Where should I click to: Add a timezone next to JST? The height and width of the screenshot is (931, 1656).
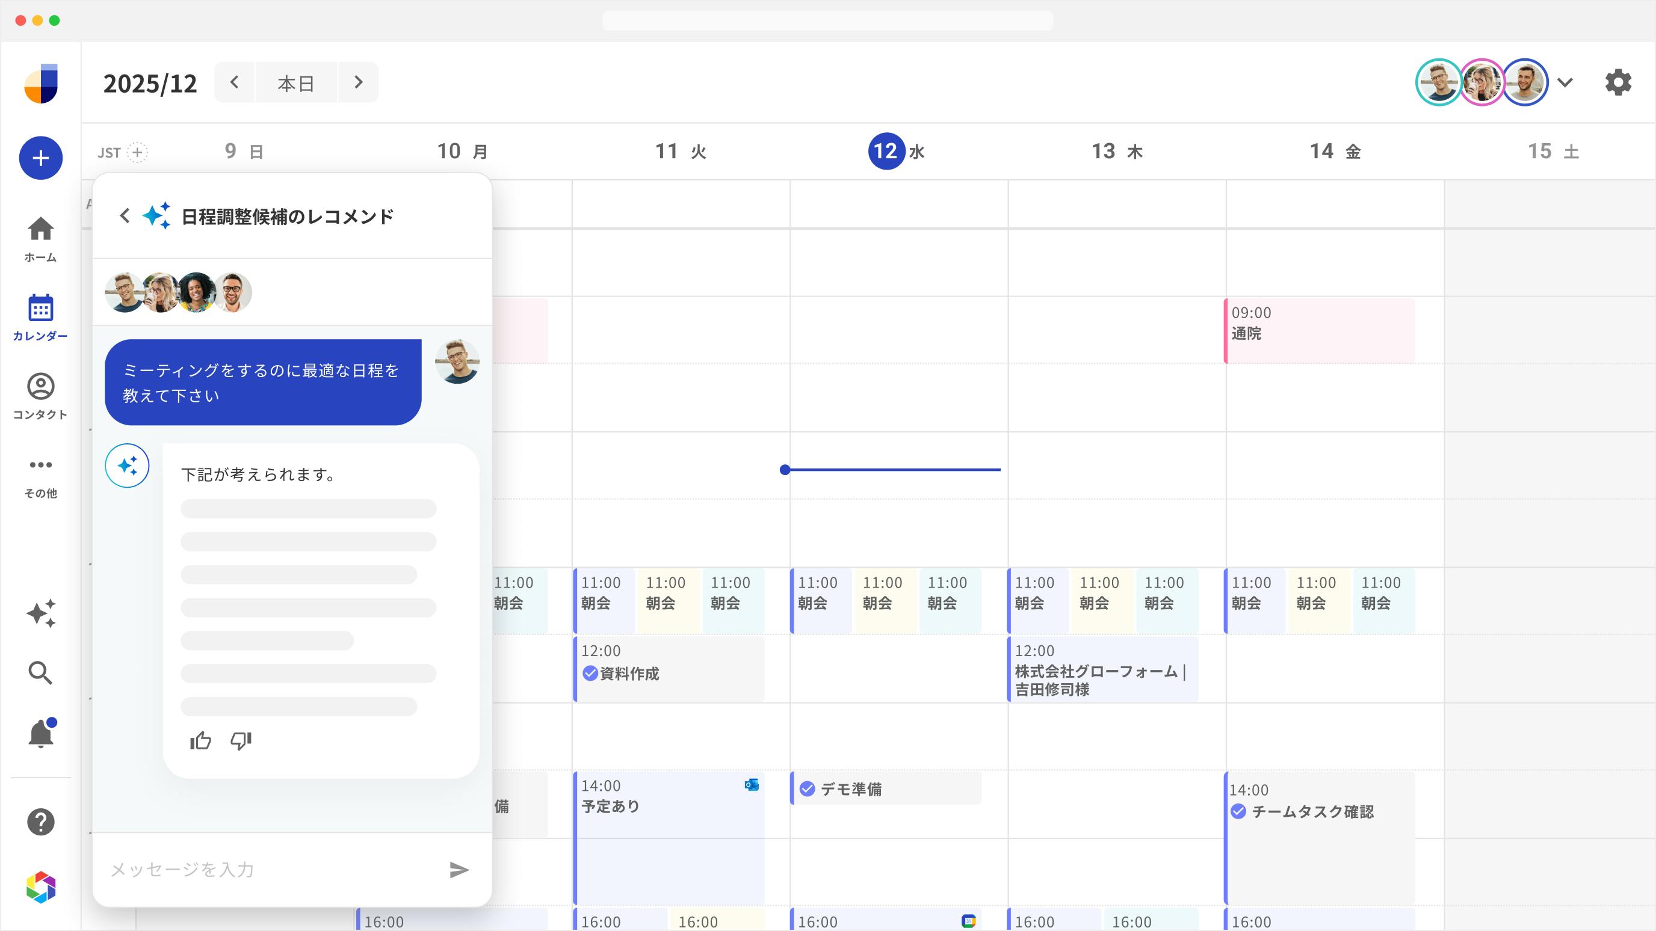(137, 152)
